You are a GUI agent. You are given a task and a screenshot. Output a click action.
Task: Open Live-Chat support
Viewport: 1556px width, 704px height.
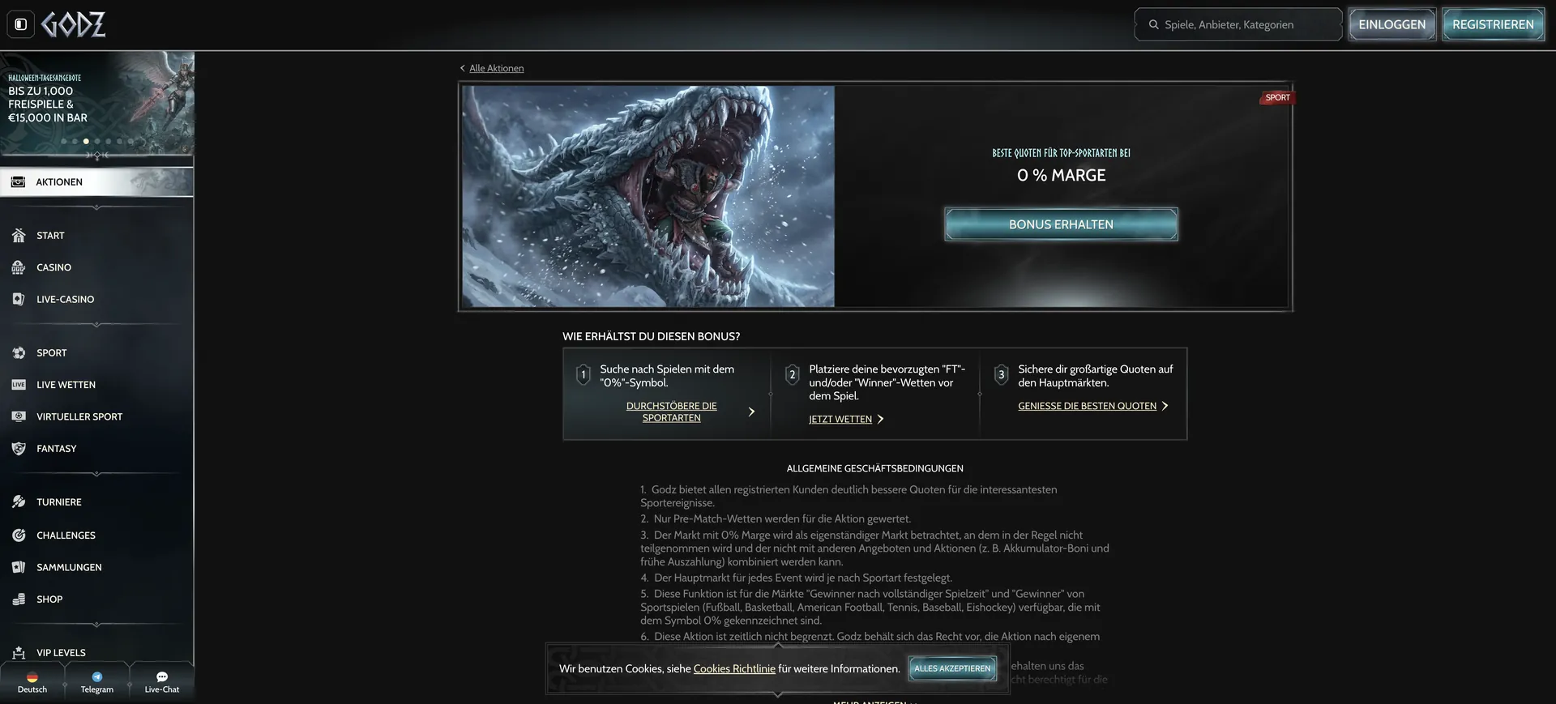point(162,682)
